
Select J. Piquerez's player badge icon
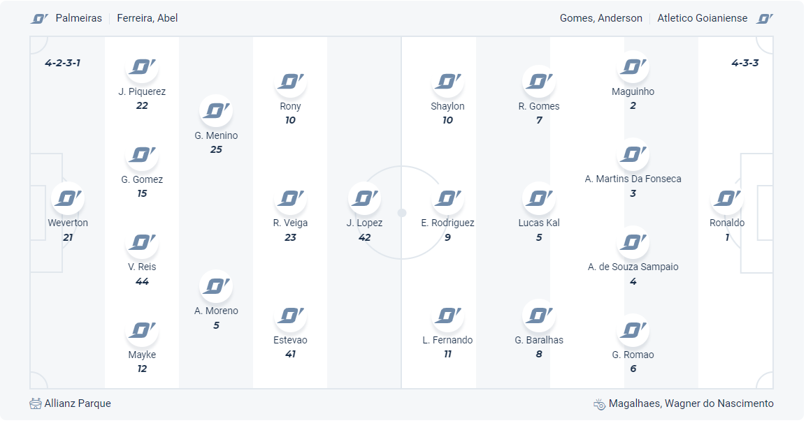[x=142, y=67]
